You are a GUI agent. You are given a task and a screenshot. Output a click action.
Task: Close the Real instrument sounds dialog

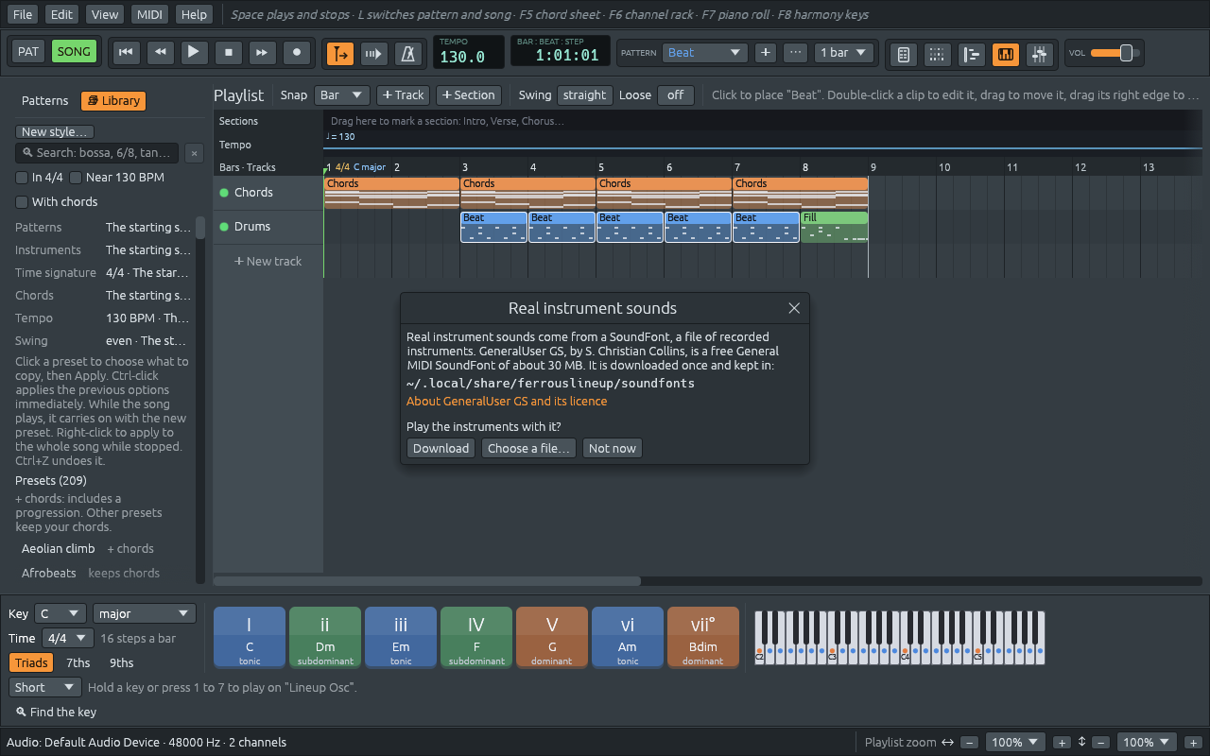click(794, 308)
